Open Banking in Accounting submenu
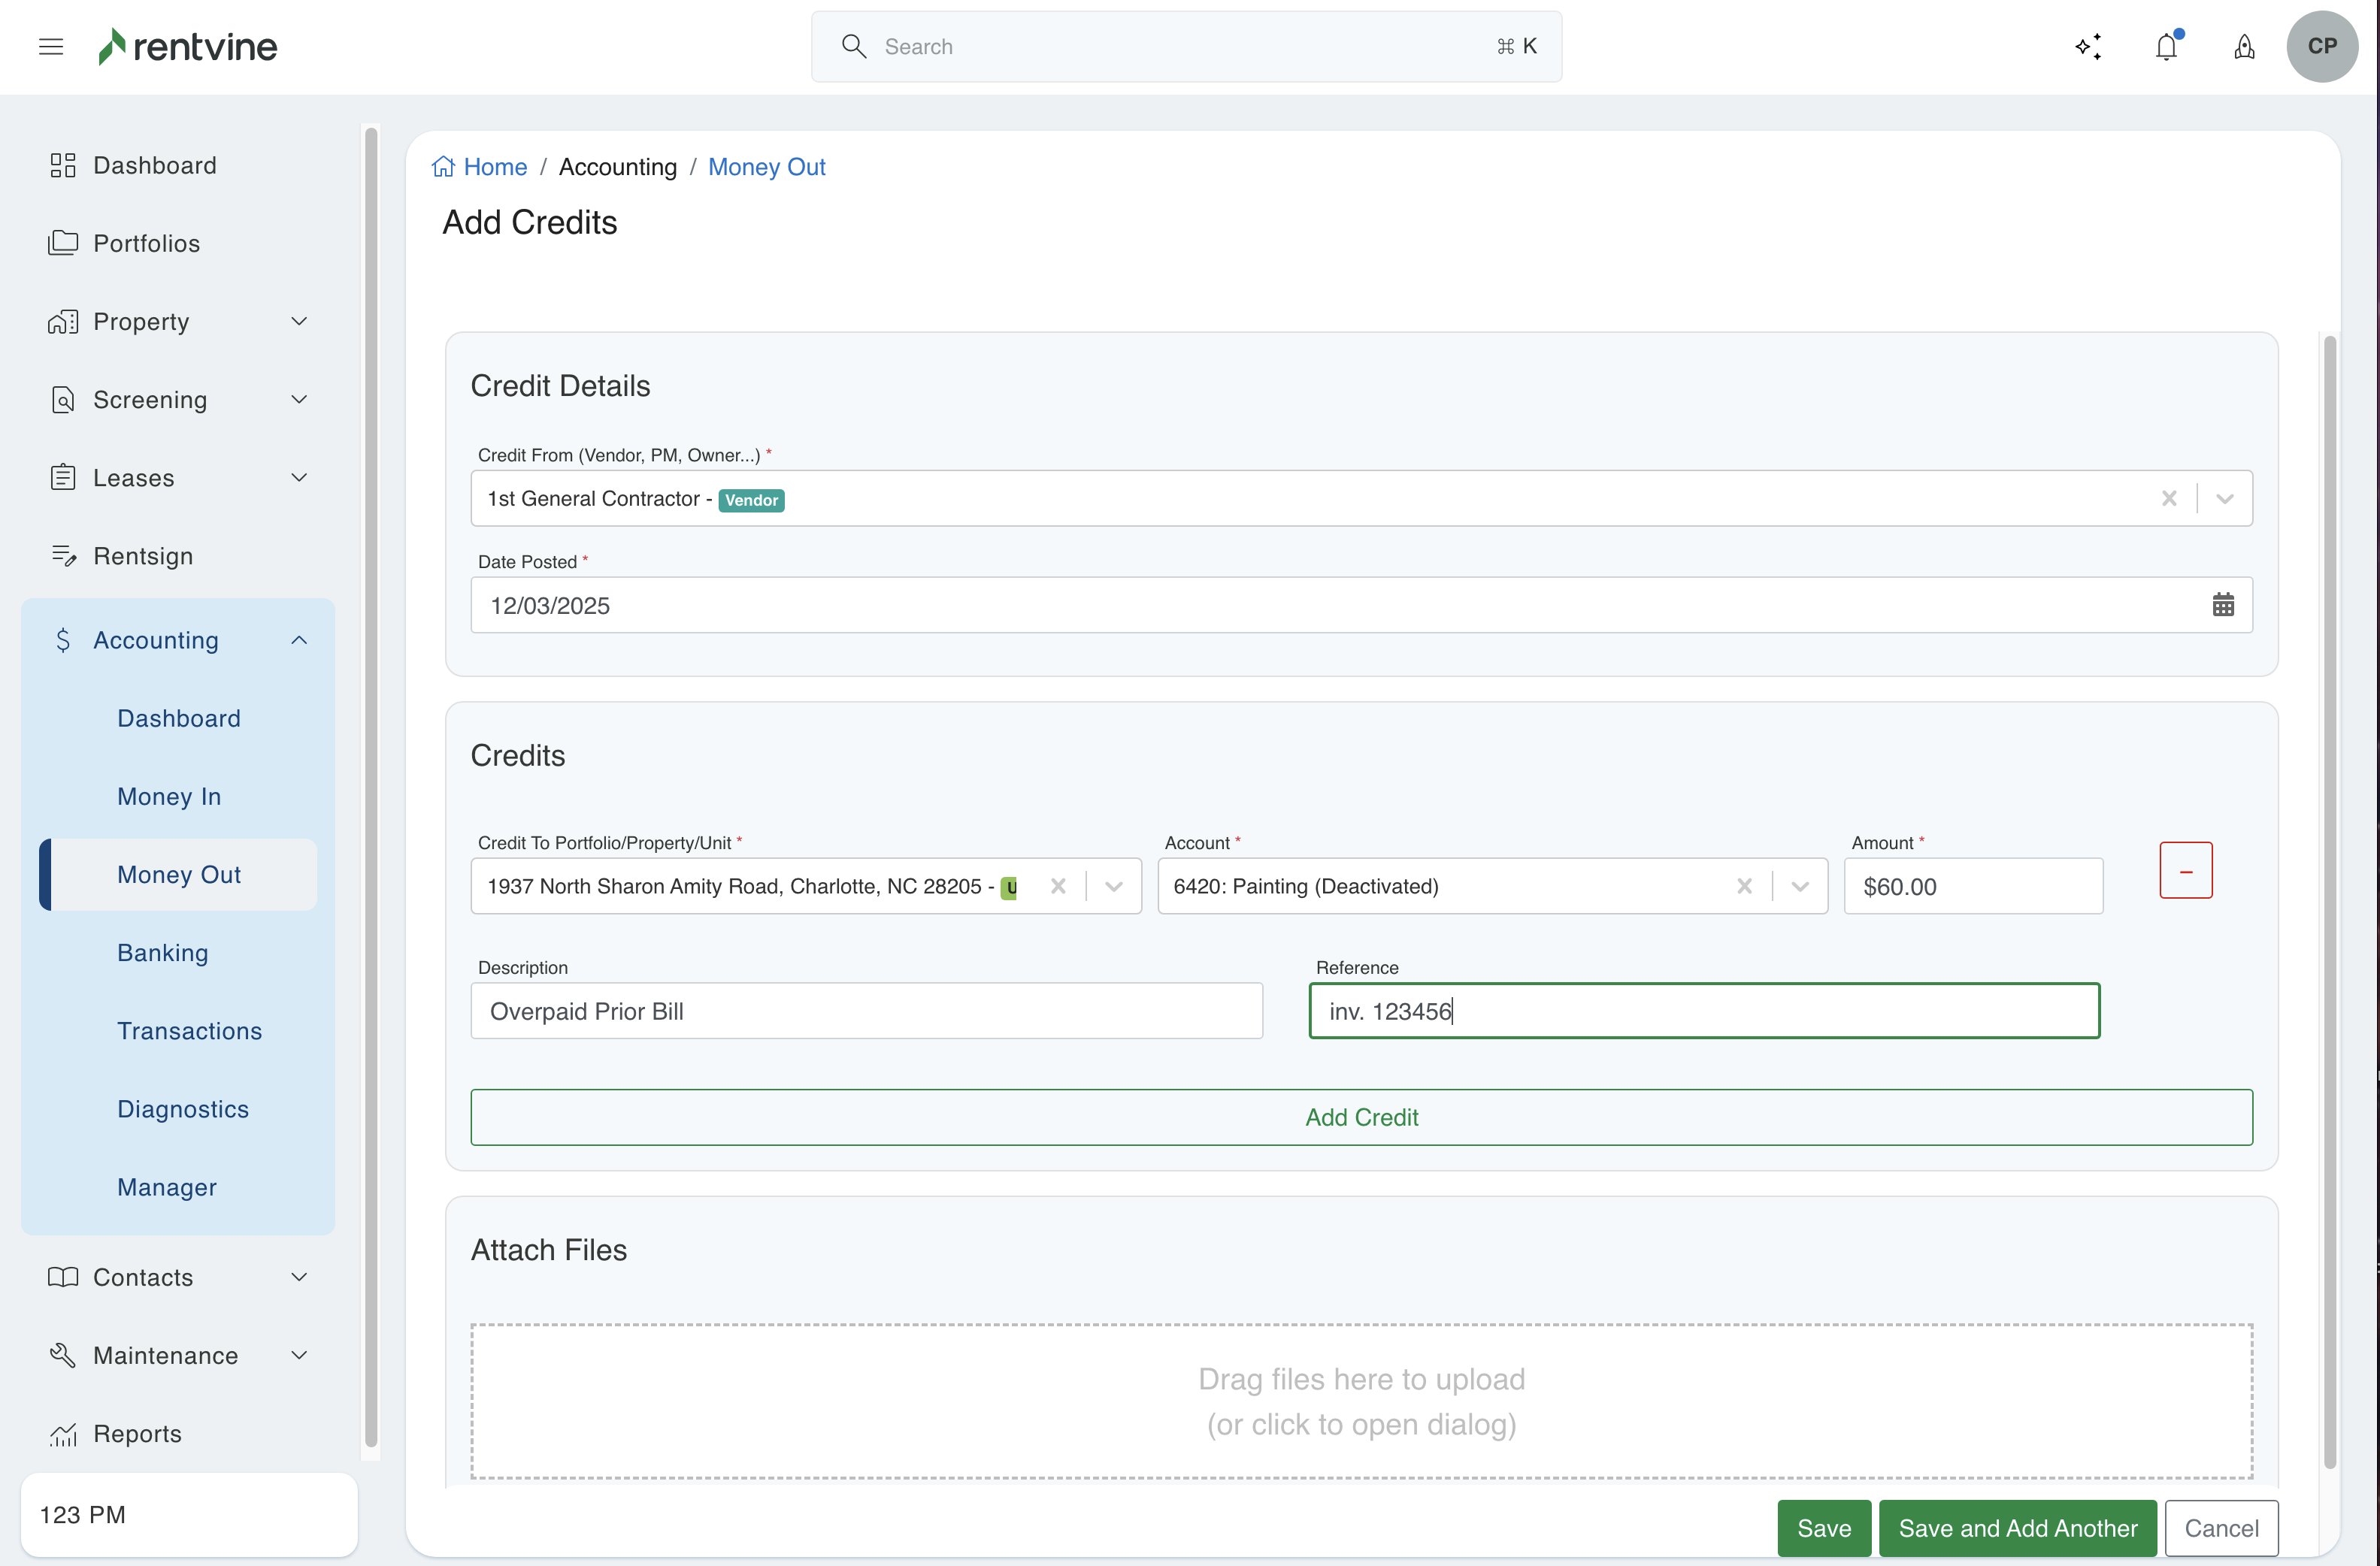 [163, 952]
